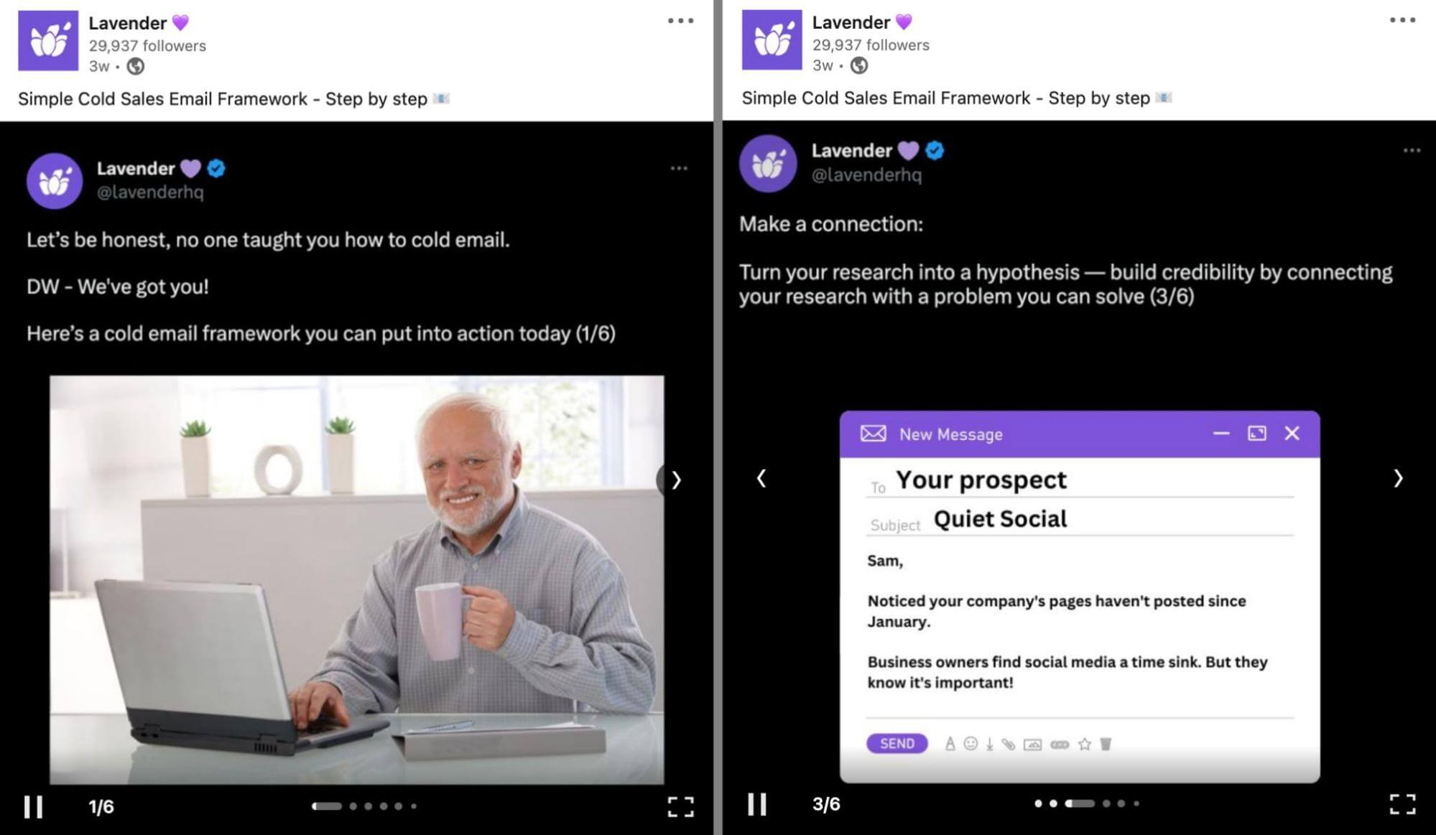This screenshot has height=835, width=1436.
Task: Click the previous arrow on right post carousel
Action: [x=760, y=477]
